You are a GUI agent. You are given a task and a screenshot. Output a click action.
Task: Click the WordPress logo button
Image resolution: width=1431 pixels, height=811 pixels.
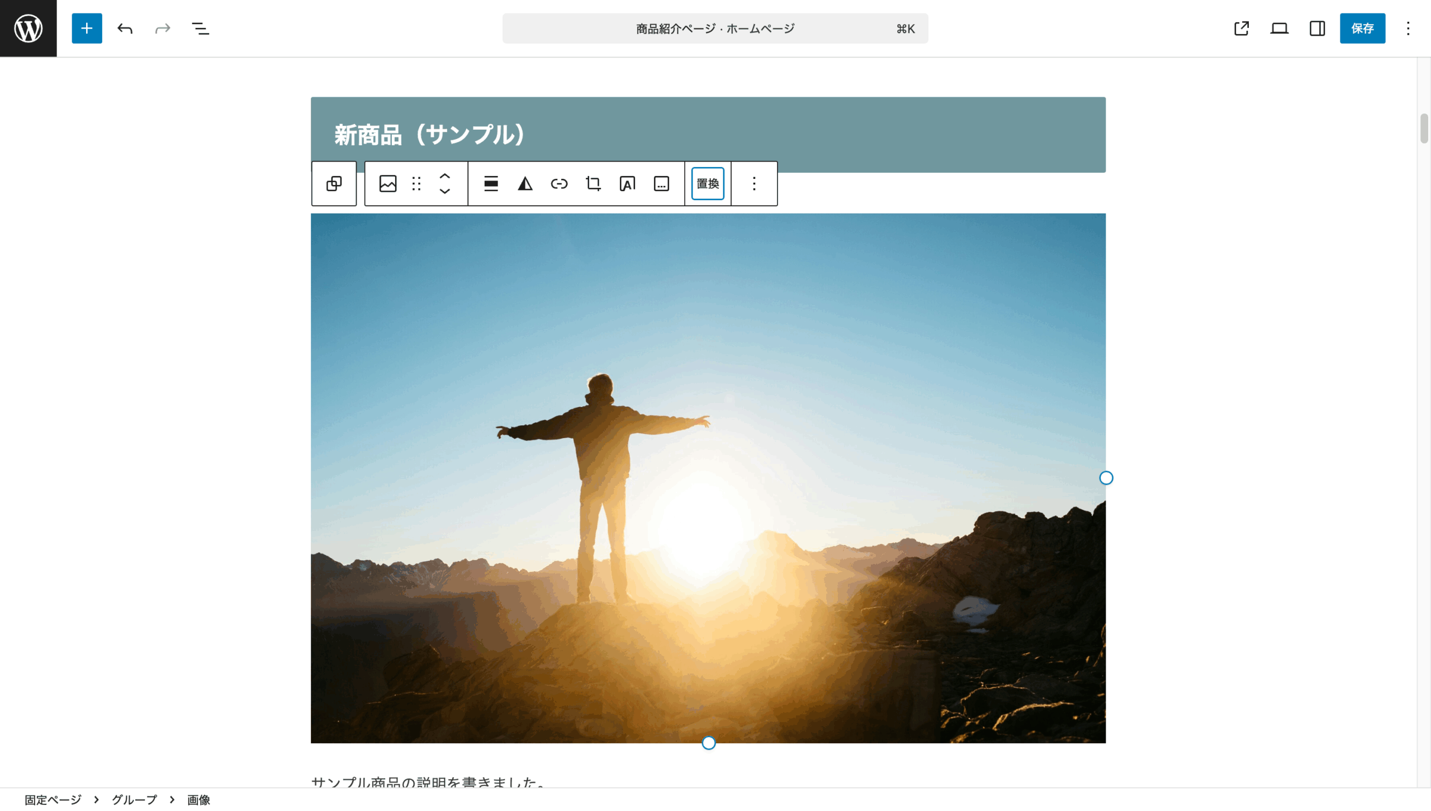pos(28,28)
